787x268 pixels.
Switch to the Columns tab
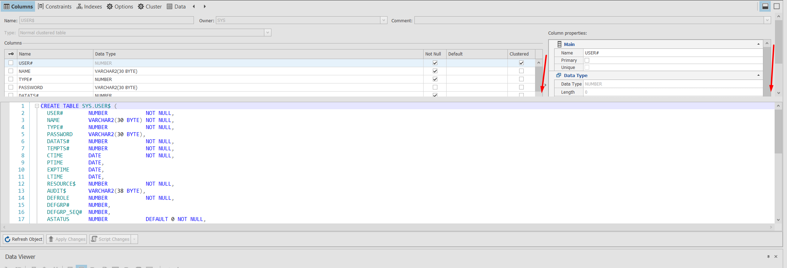pyautogui.click(x=18, y=6)
